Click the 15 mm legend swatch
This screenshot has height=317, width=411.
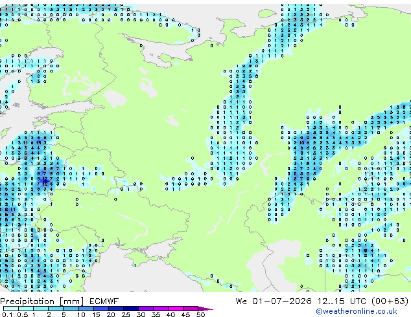(x=100, y=309)
